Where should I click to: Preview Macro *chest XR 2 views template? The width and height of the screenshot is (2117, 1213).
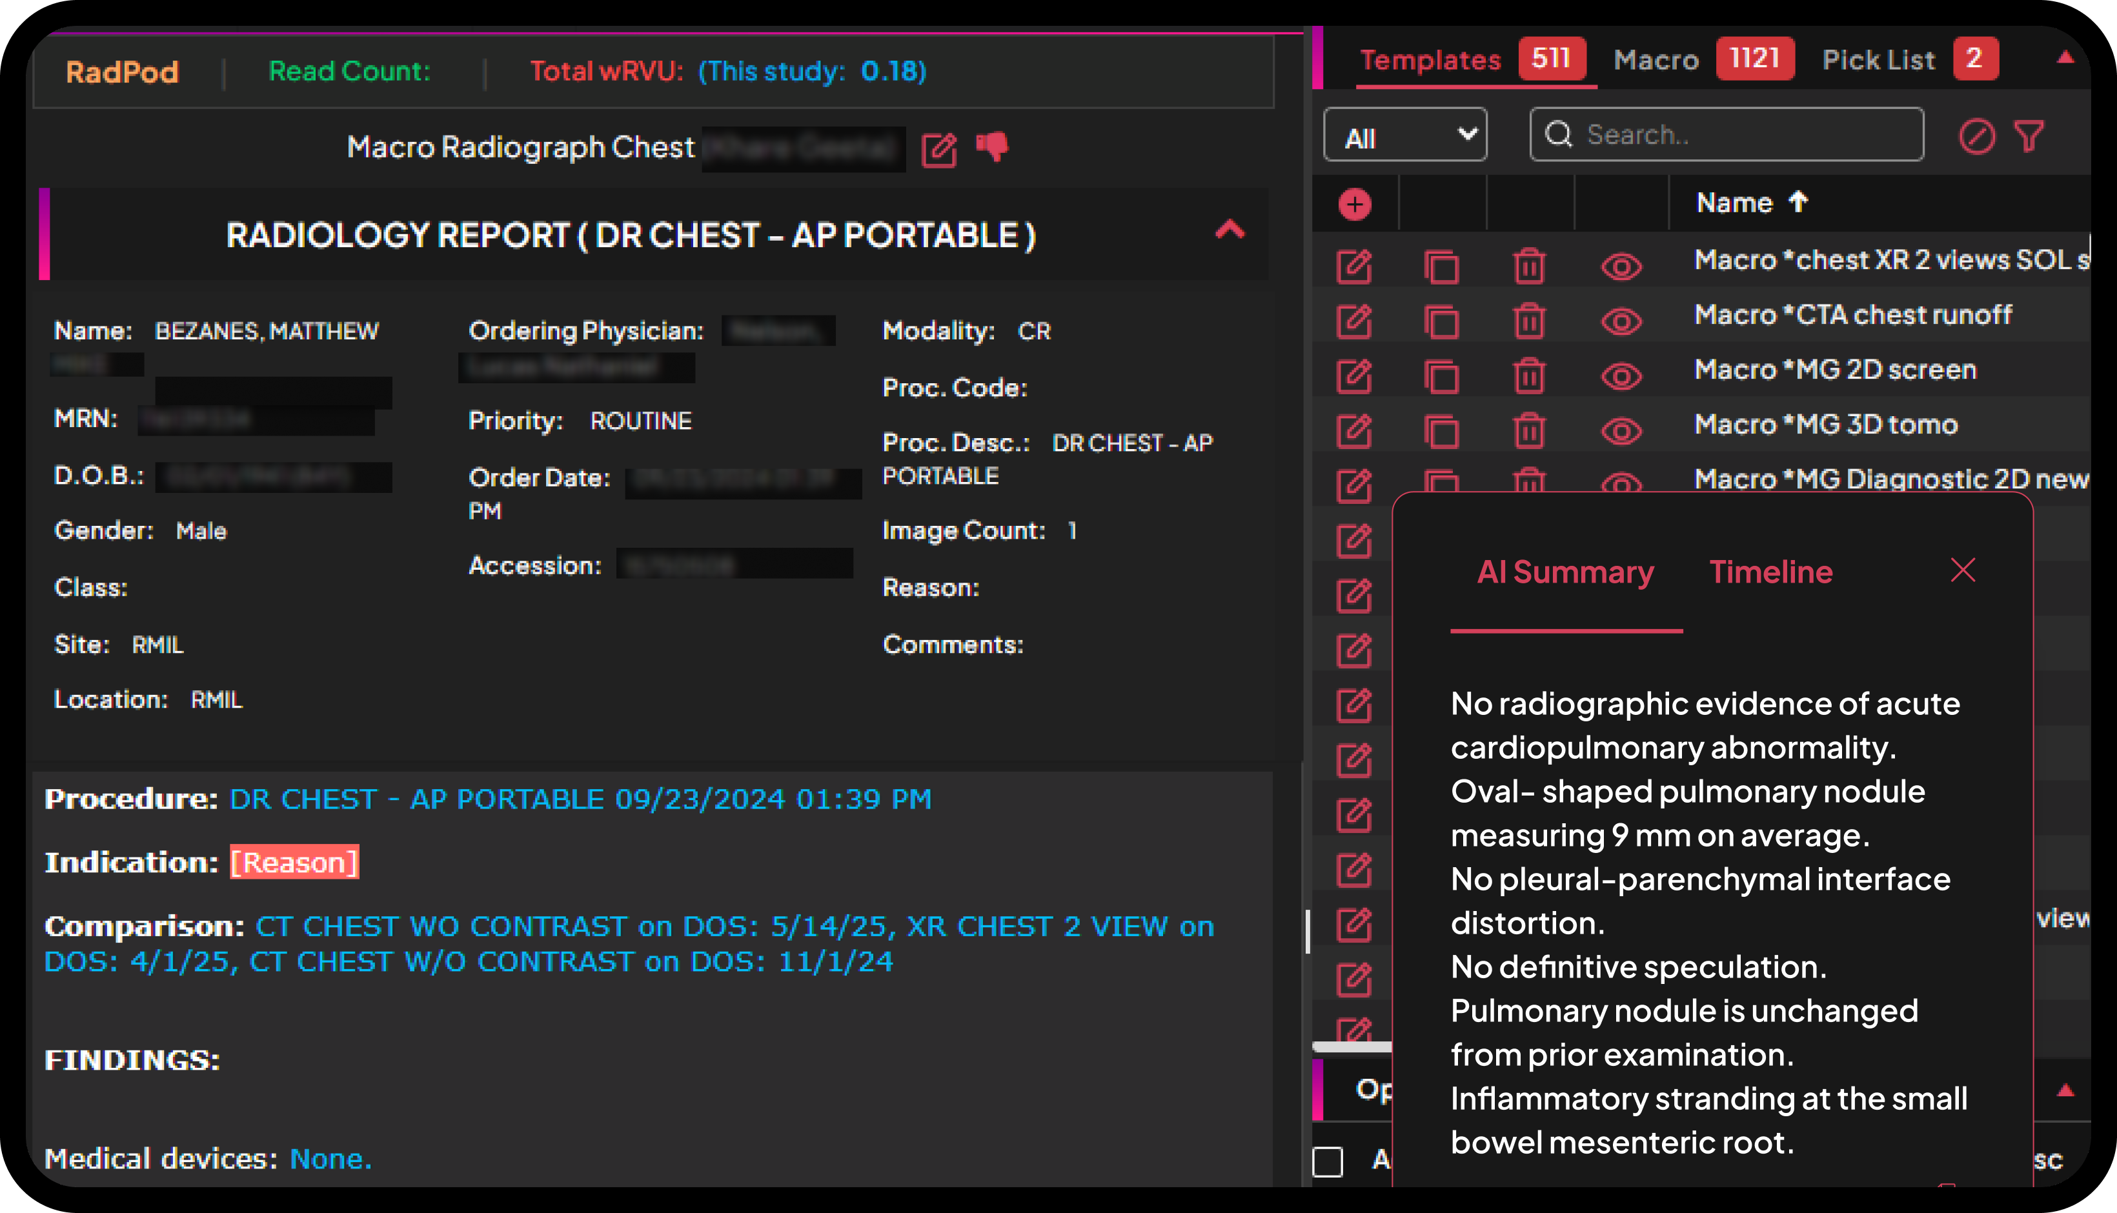[x=1621, y=266]
